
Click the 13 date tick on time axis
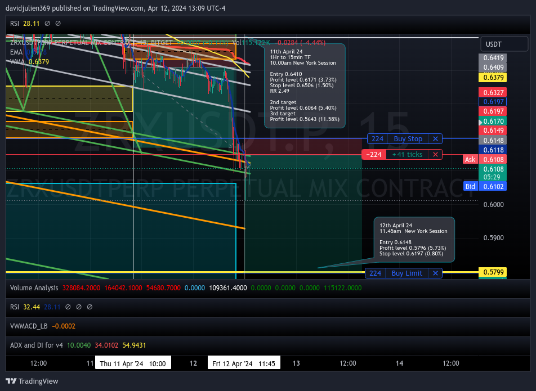pyautogui.click(x=296, y=363)
